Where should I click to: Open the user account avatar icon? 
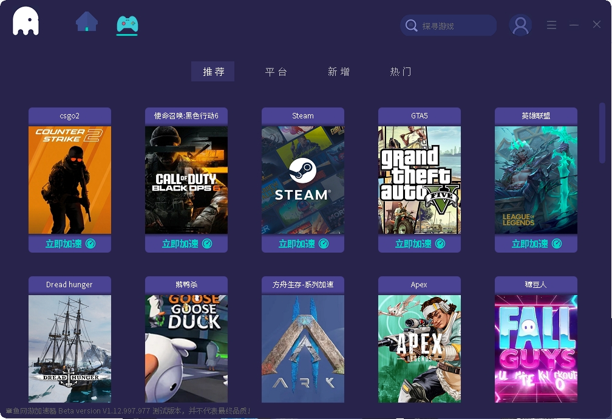(520, 25)
